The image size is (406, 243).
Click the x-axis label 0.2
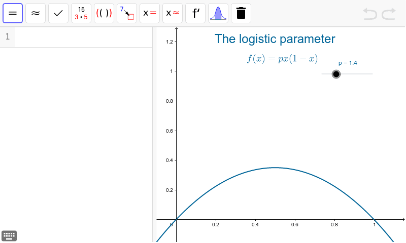click(x=215, y=225)
